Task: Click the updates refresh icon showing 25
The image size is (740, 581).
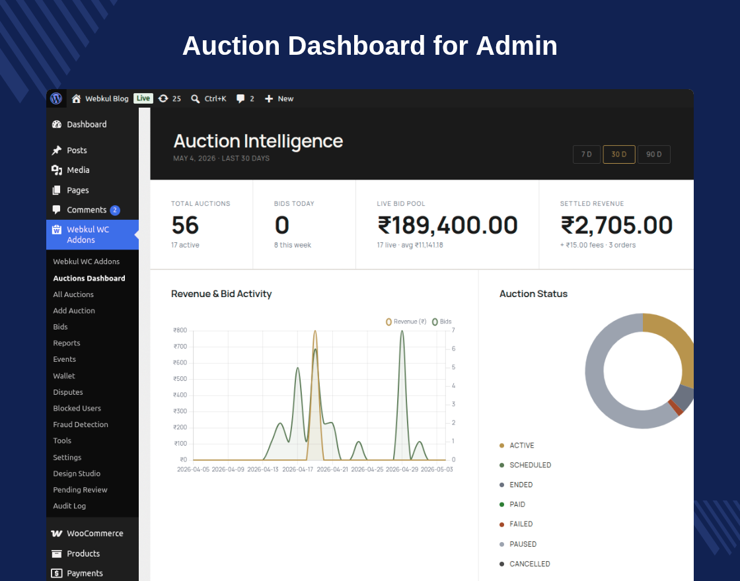Action: coord(163,98)
